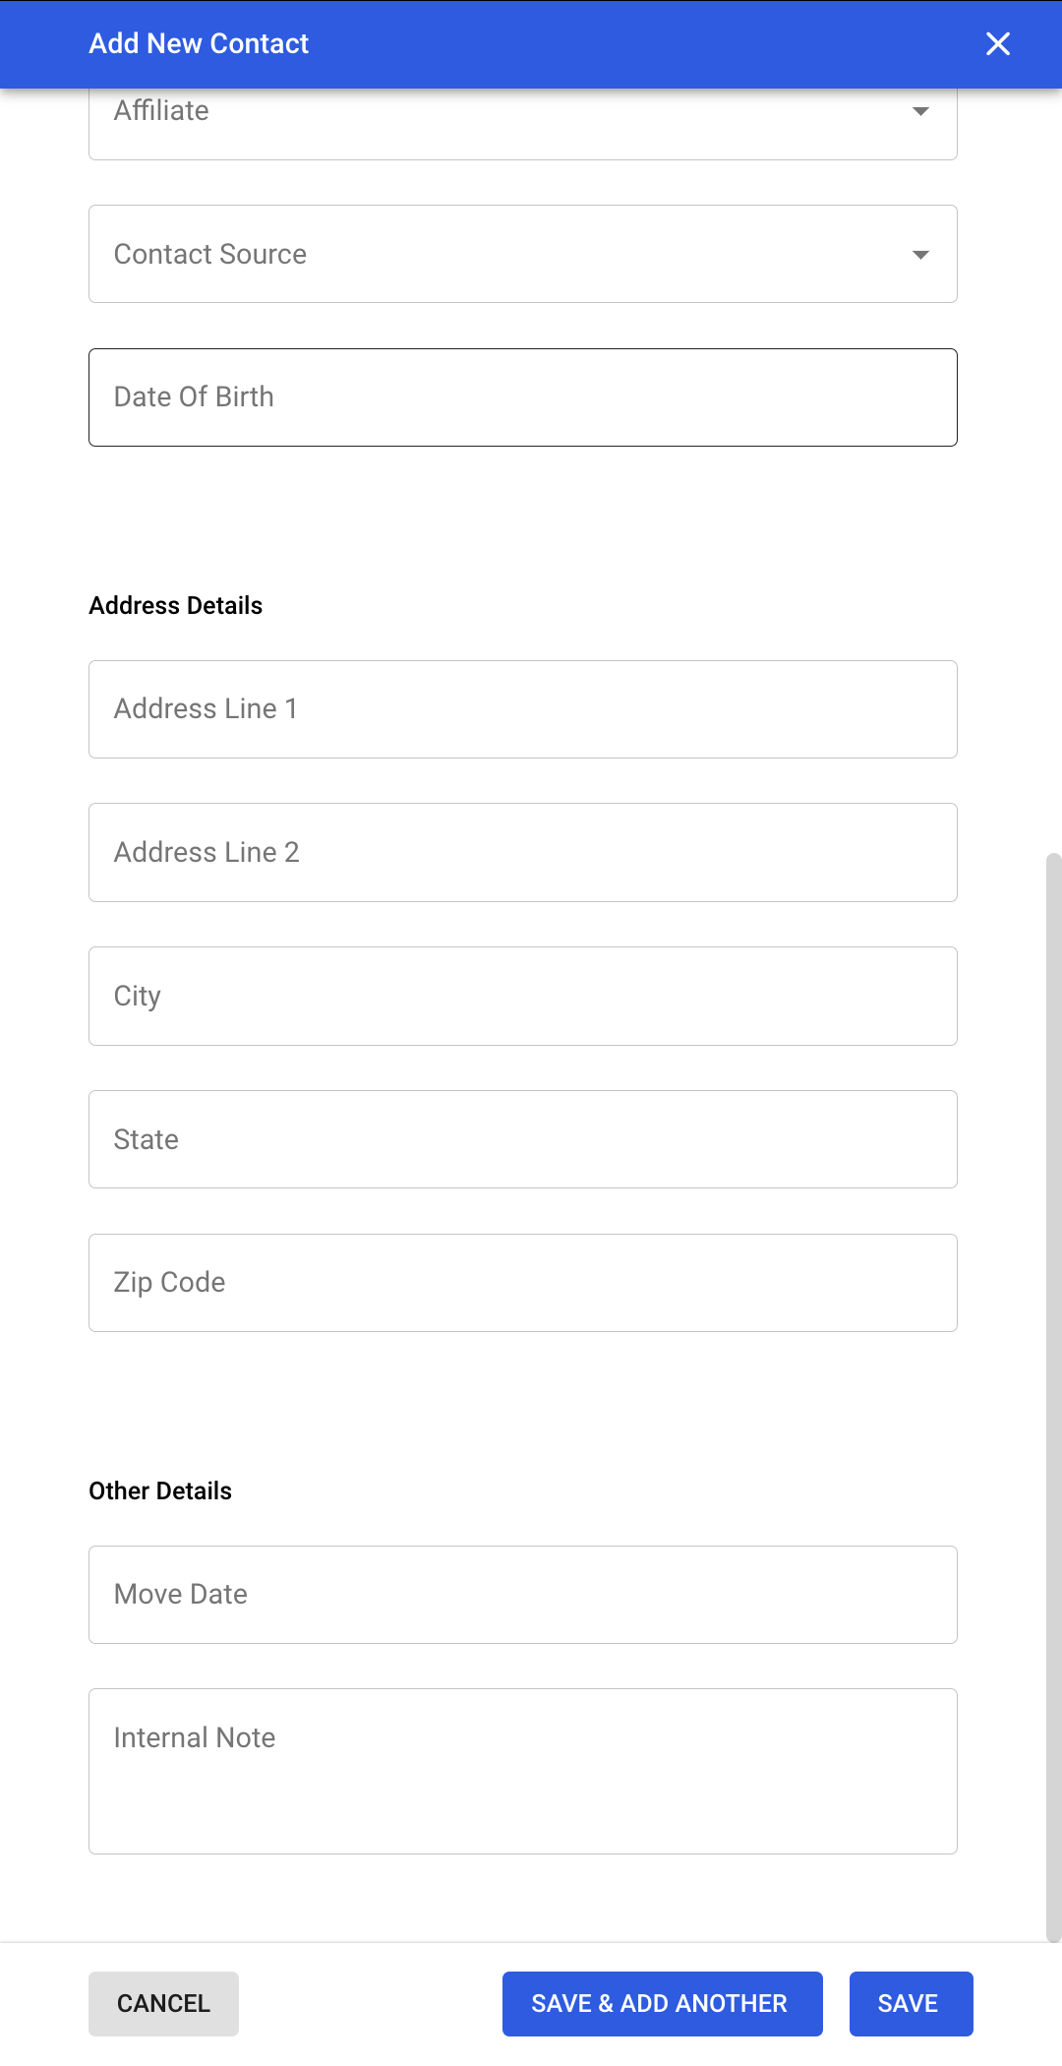
Task: Click the Other Details section heading
Action: click(x=160, y=1491)
